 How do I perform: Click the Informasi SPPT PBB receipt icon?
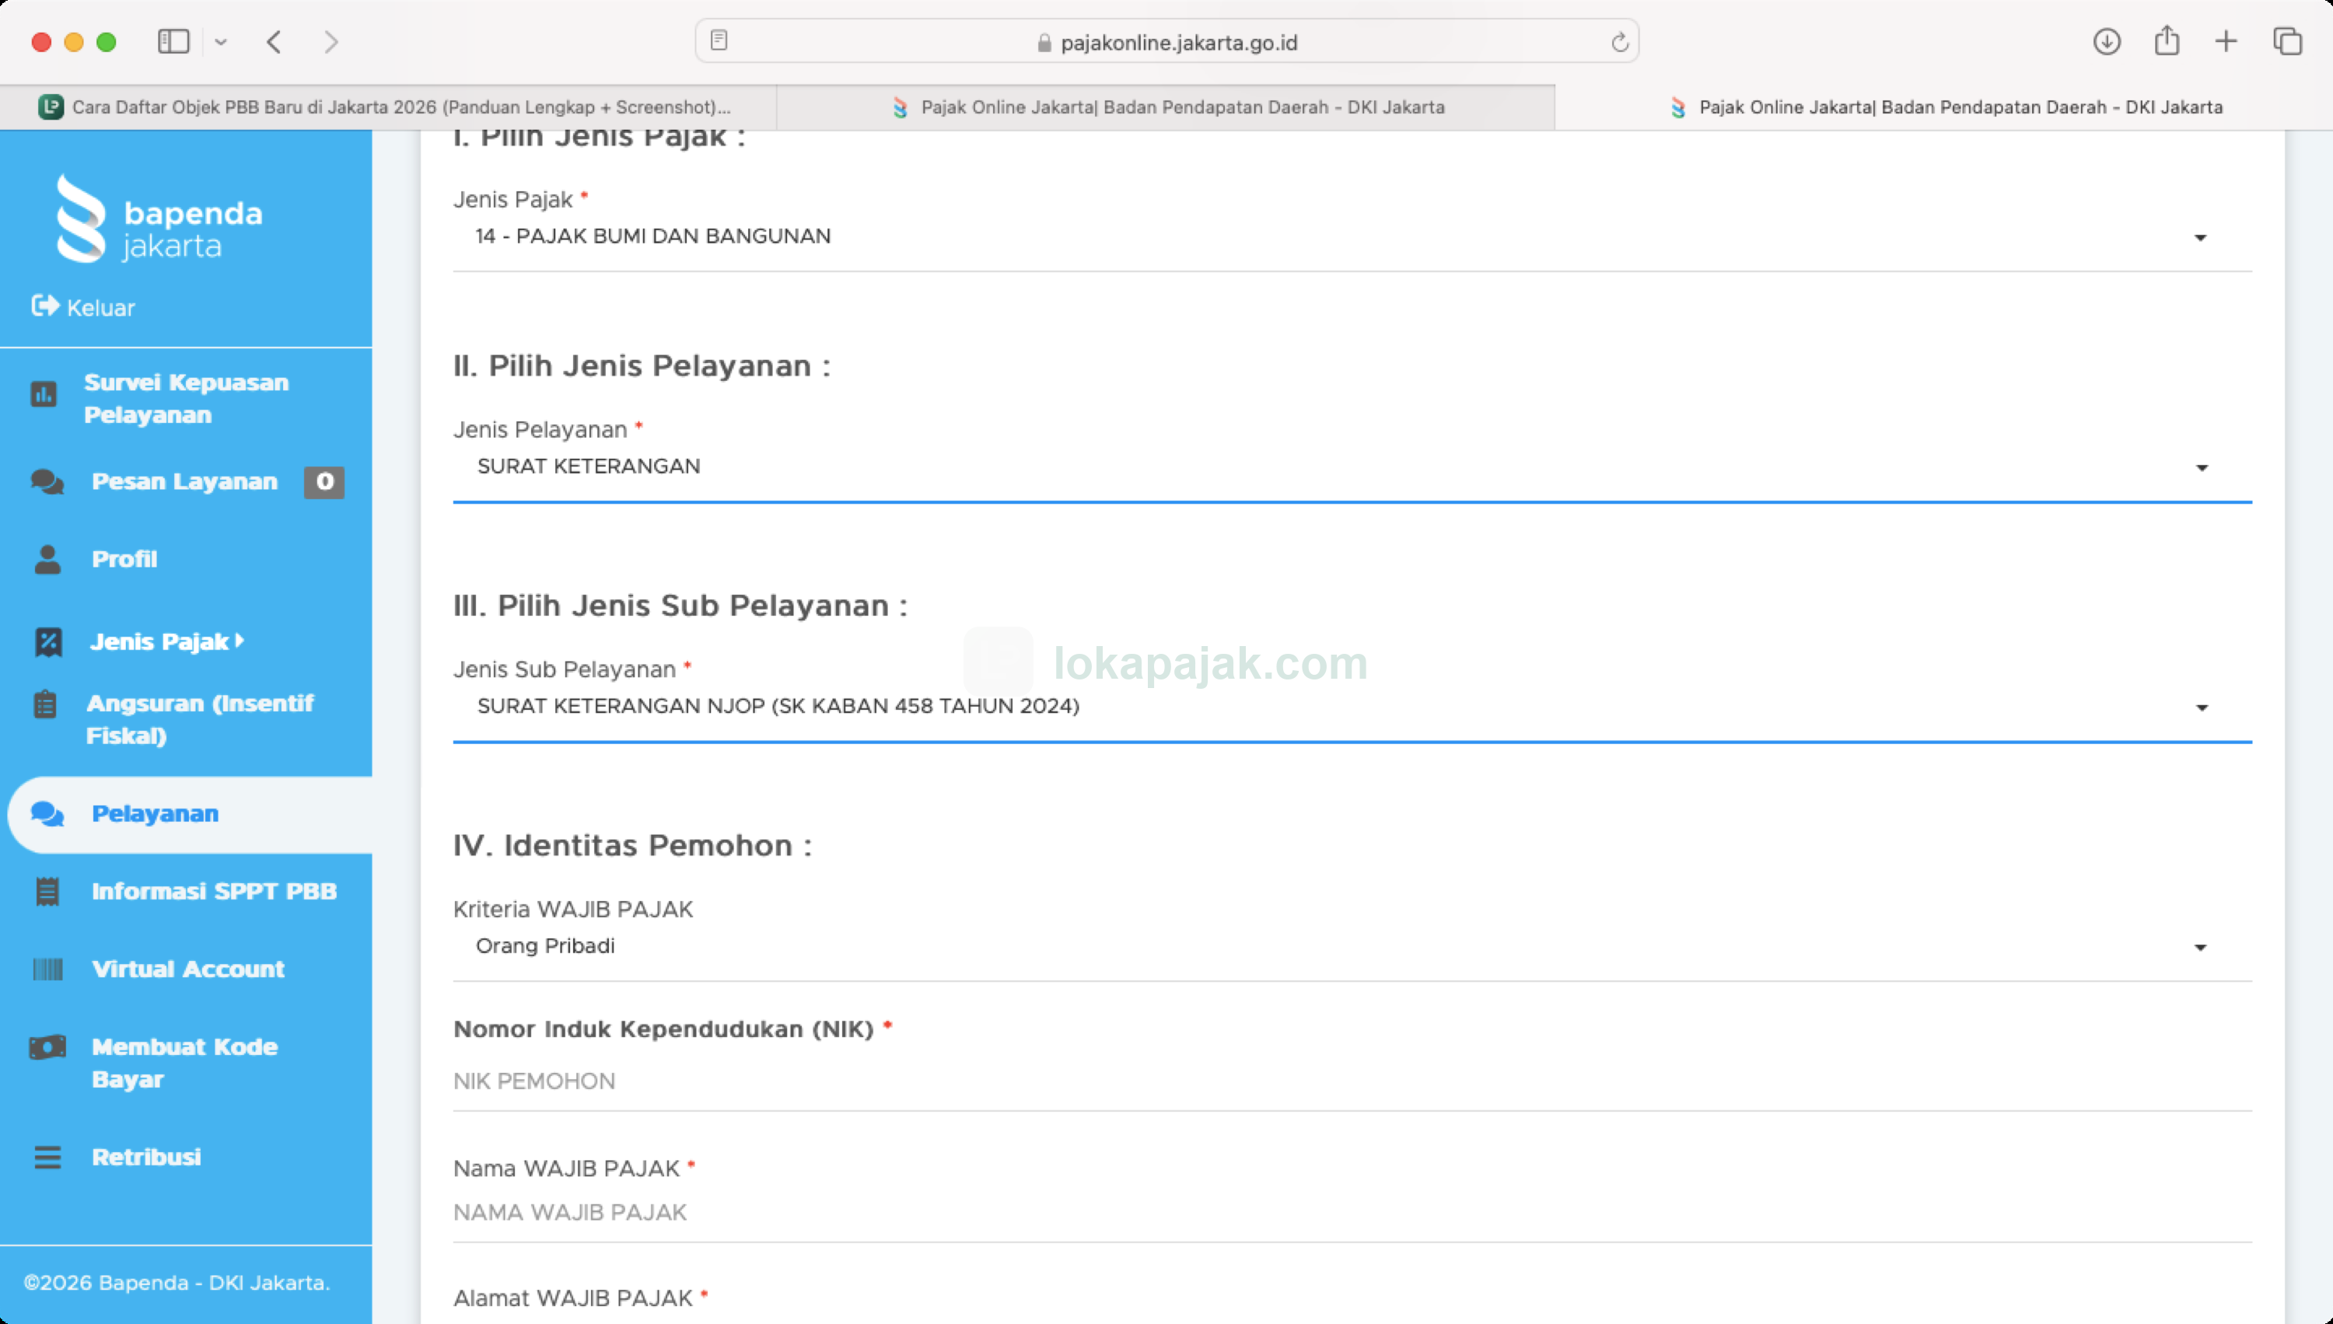(x=47, y=891)
